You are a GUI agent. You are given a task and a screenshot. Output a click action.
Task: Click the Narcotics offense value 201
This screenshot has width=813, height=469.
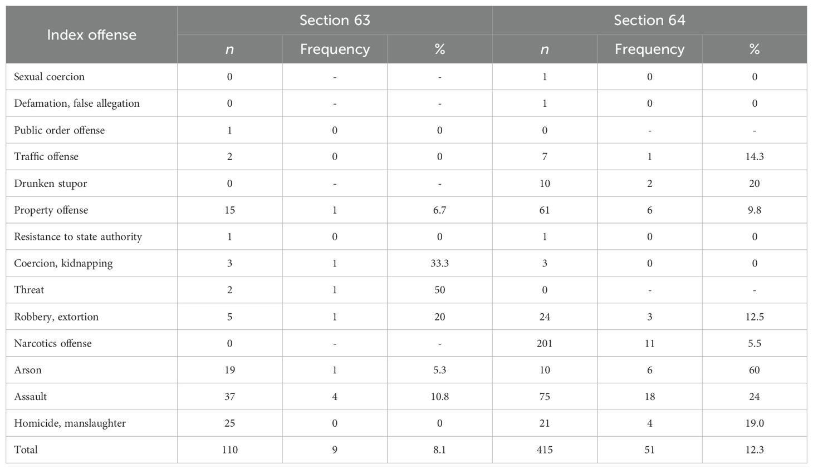tap(545, 343)
